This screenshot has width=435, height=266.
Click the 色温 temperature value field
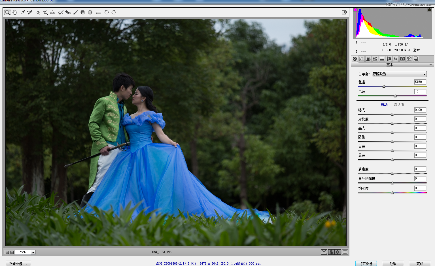[x=420, y=82]
